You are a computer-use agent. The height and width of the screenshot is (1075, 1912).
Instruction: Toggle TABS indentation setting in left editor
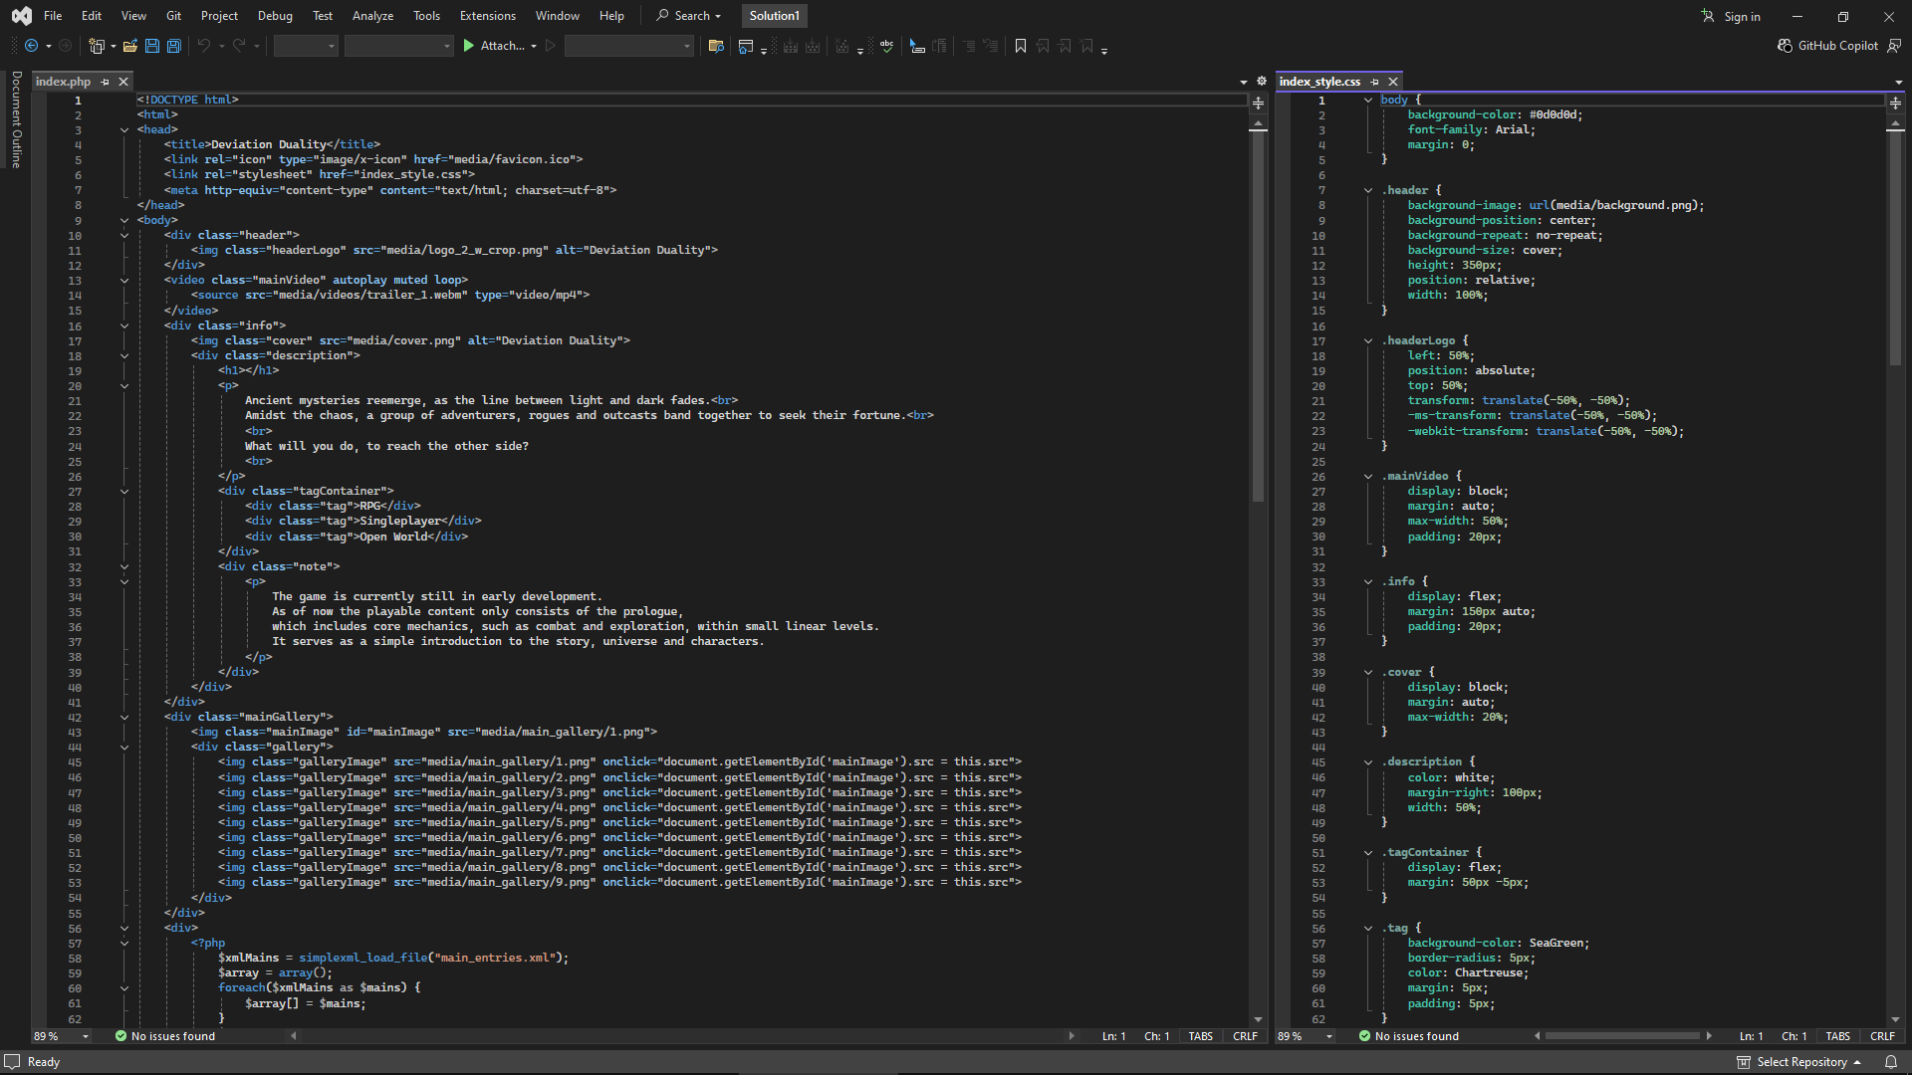click(1200, 1036)
